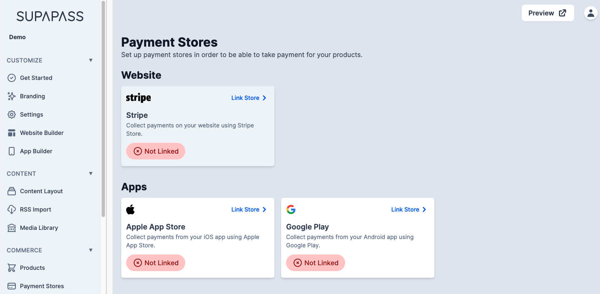Viewport: 600px width, 294px height.
Task: Open Get Started in the sidebar
Action: point(50,78)
